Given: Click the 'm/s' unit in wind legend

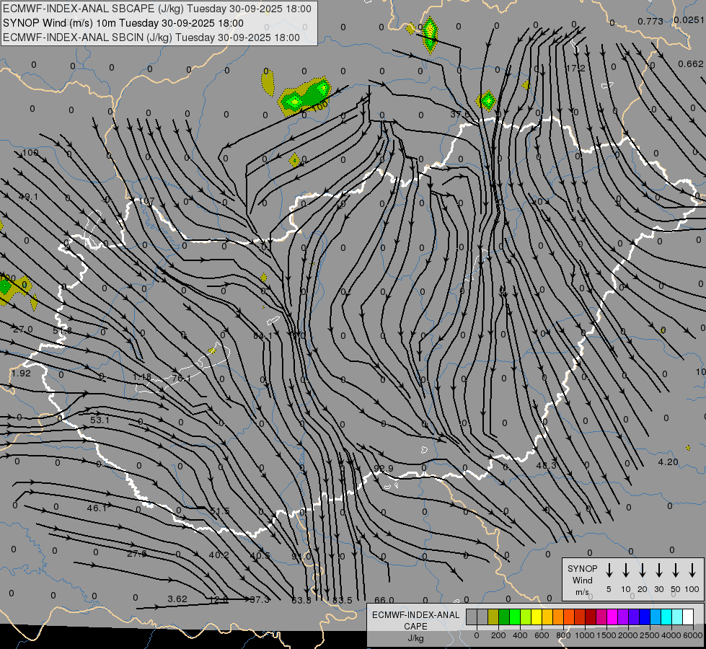Looking at the screenshot, I should [x=582, y=592].
